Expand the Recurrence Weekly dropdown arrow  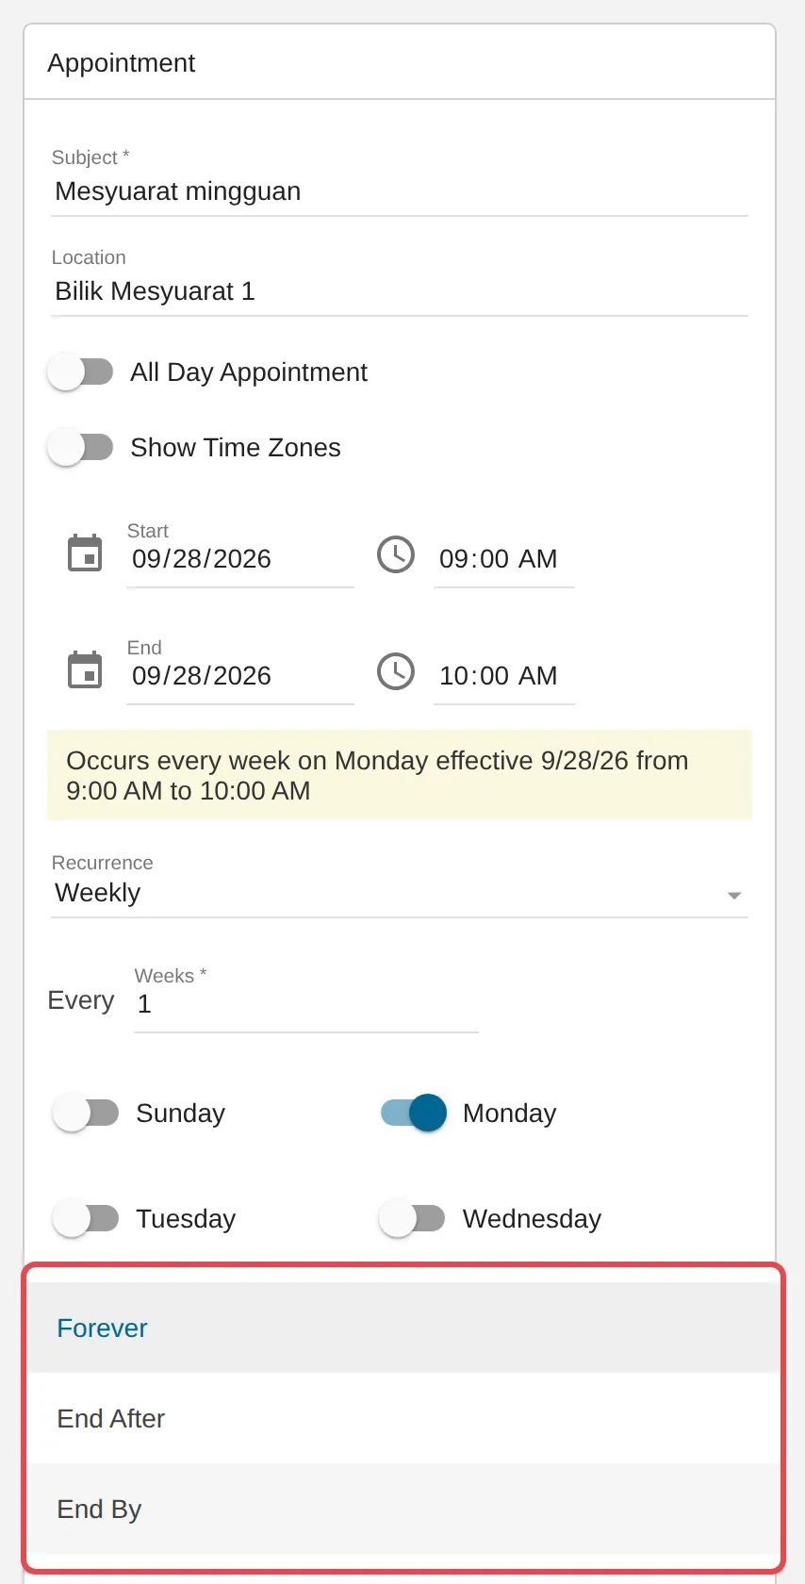point(734,895)
